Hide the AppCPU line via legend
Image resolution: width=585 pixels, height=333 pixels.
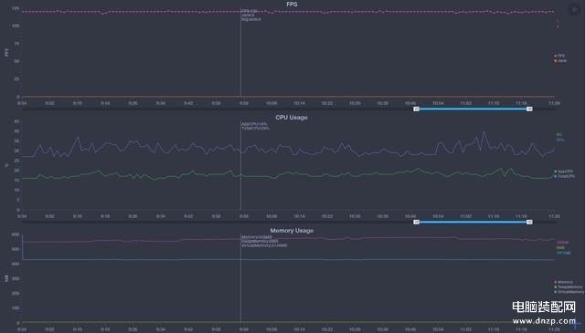pos(564,172)
